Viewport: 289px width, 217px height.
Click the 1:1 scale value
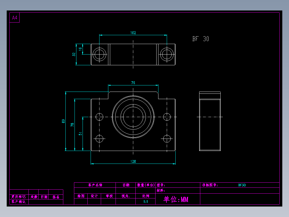146,201
